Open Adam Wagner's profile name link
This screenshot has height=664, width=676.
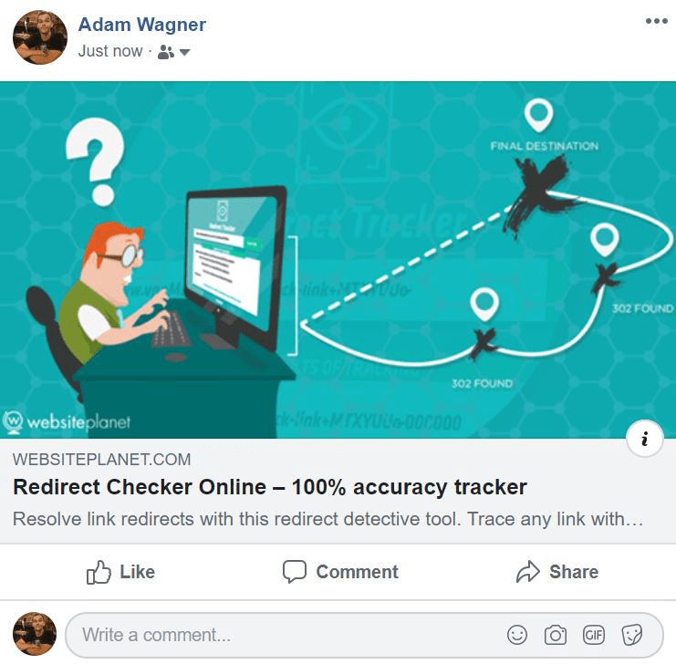tap(141, 24)
